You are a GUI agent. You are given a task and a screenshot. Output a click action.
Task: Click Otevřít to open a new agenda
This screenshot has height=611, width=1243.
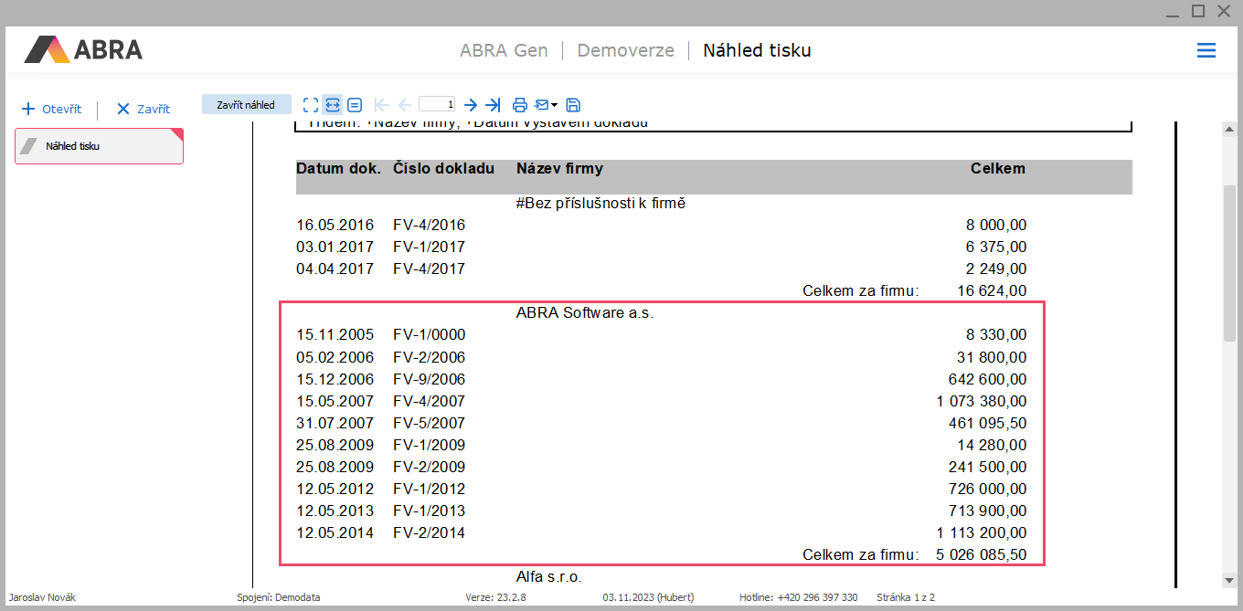(x=52, y=109)
